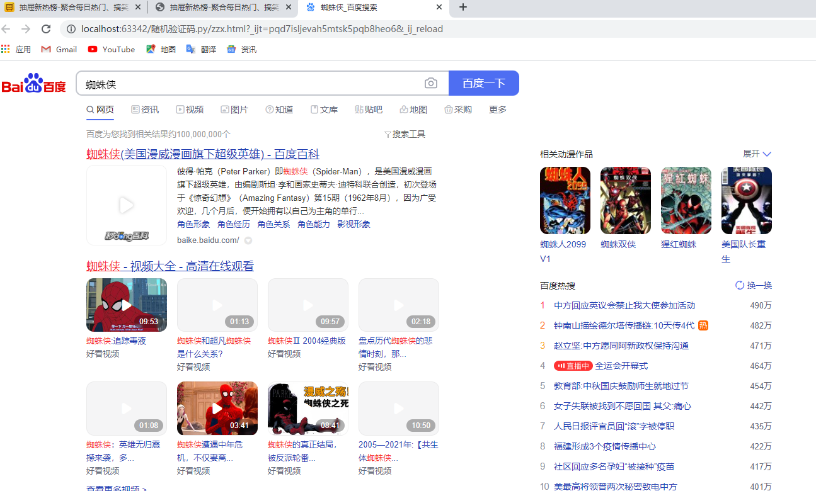This screenshot has width=816, height=491.
Task: Open the Gmail bookmark
Action: pos(59,49)
